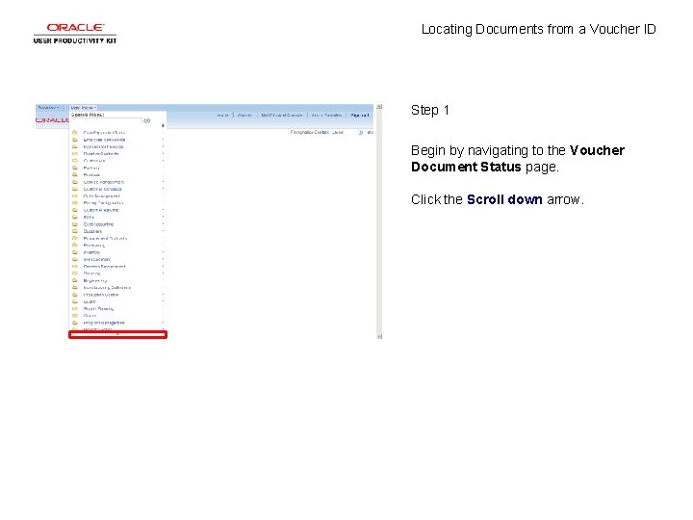Image resolution: width=693 pixels, height=520 pixels.
Task: Click the Oracle logo in the application header
Action: click(x=52, y=119)
